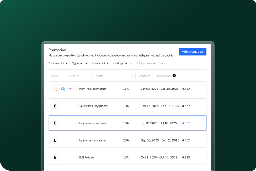Click the orange icon in New Year promotion row

[x=56, y=89]
